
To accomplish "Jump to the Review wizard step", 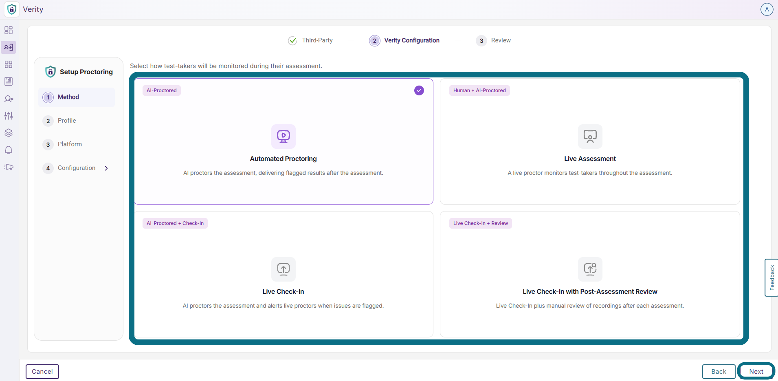I will coord(493,40).
